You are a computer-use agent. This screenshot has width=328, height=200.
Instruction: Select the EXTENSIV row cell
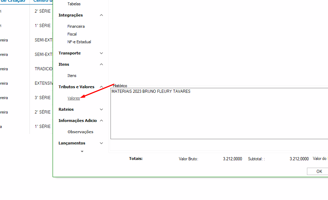click(43, 83)
